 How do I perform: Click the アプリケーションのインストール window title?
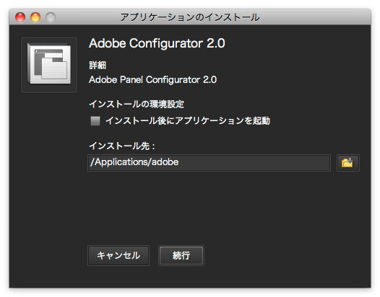pos(190,17)
